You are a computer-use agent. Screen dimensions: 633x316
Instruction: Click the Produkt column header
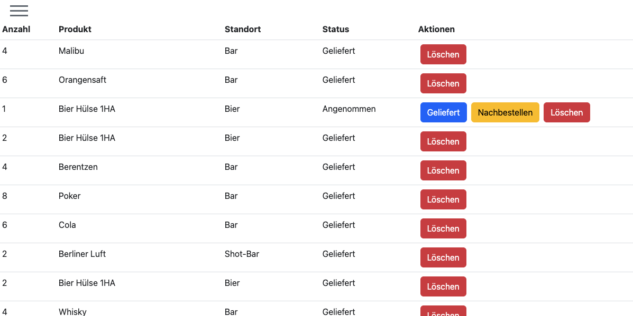click(x=75, y=30)
